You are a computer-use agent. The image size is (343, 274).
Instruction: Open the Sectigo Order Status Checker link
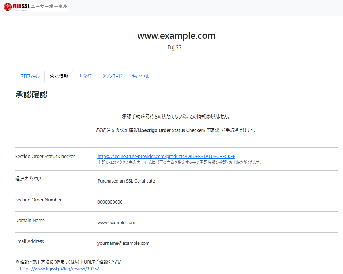(x=166, y=156)
